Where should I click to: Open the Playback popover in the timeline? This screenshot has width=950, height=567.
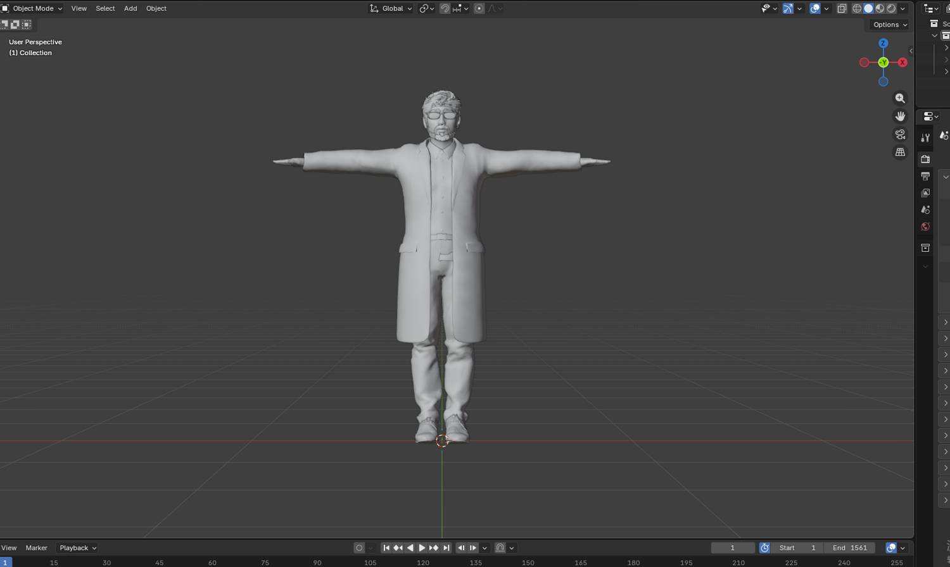click(78, 548)
